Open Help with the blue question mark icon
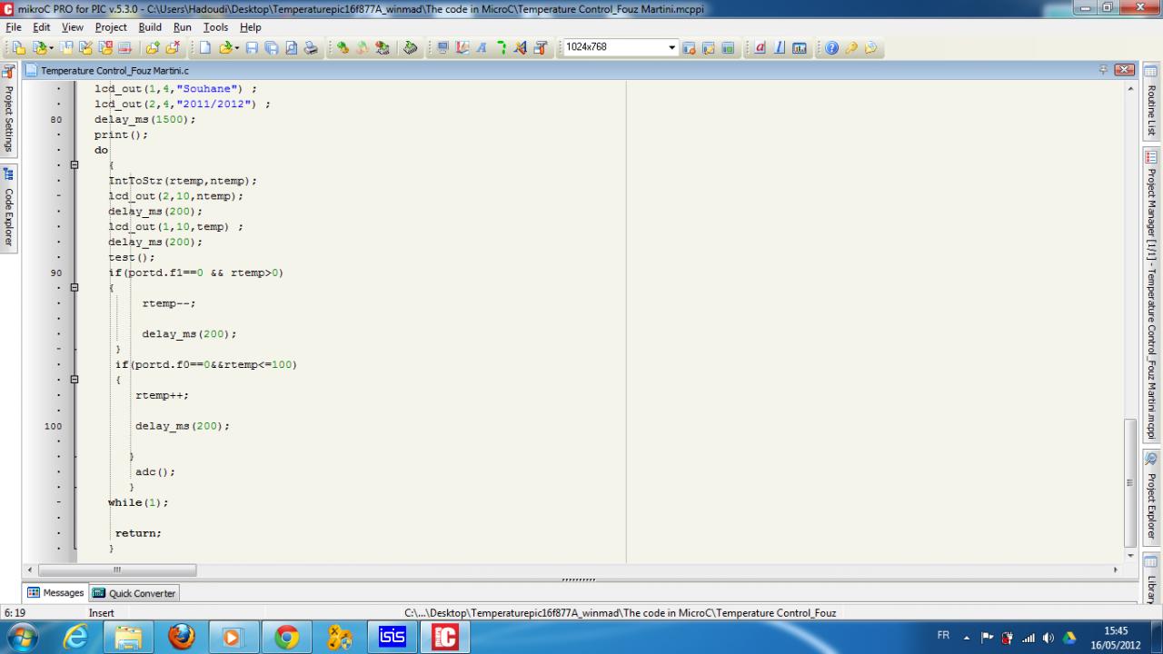Viewport: 1163px width, 654px height. [831, 48]
